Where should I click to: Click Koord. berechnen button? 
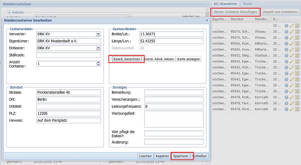pos(127,59)
